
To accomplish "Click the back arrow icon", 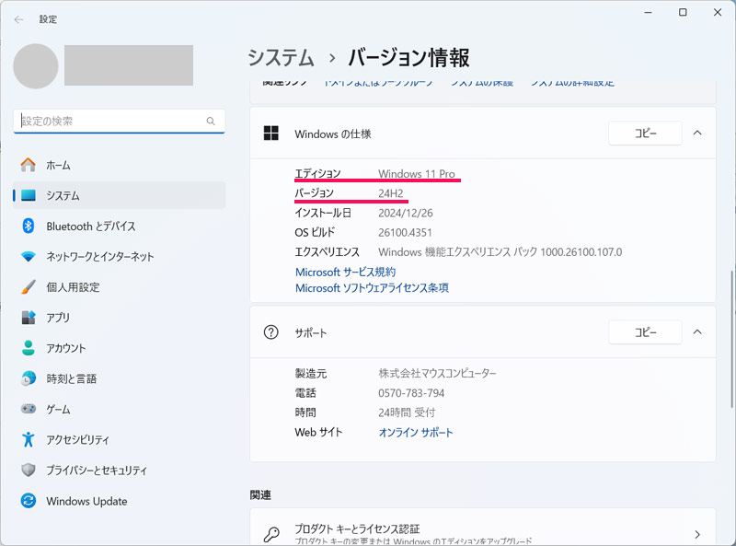I will [x=18, y=19].
